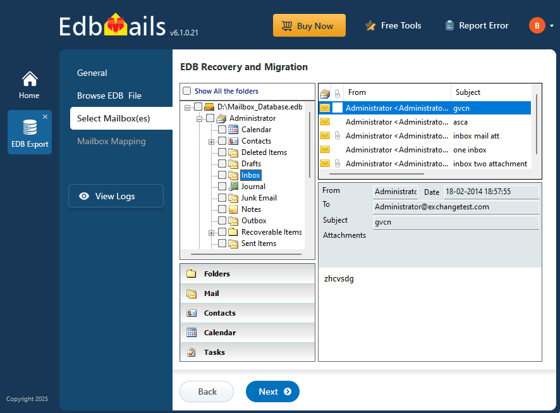560x413 pixels.
Task: Select the Deleted Items folder
Action: coord(264,152)
